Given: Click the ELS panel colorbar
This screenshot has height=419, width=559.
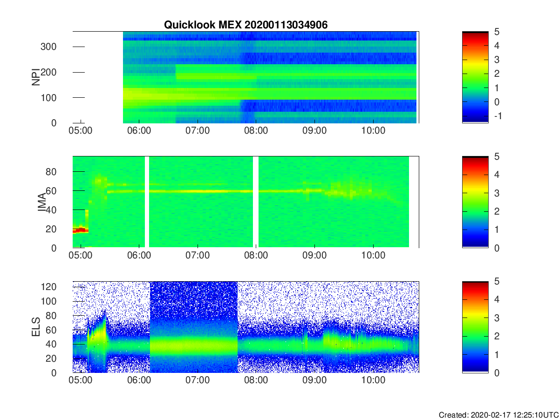Looking at the screenshot, I should point(475,327).
